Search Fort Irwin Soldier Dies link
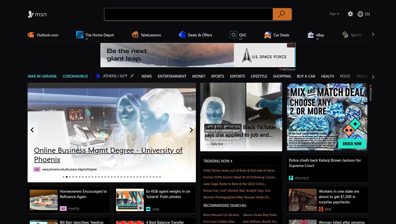Viewport: 396px width, 224px height. pyautogui.click(x=219, y=222)
